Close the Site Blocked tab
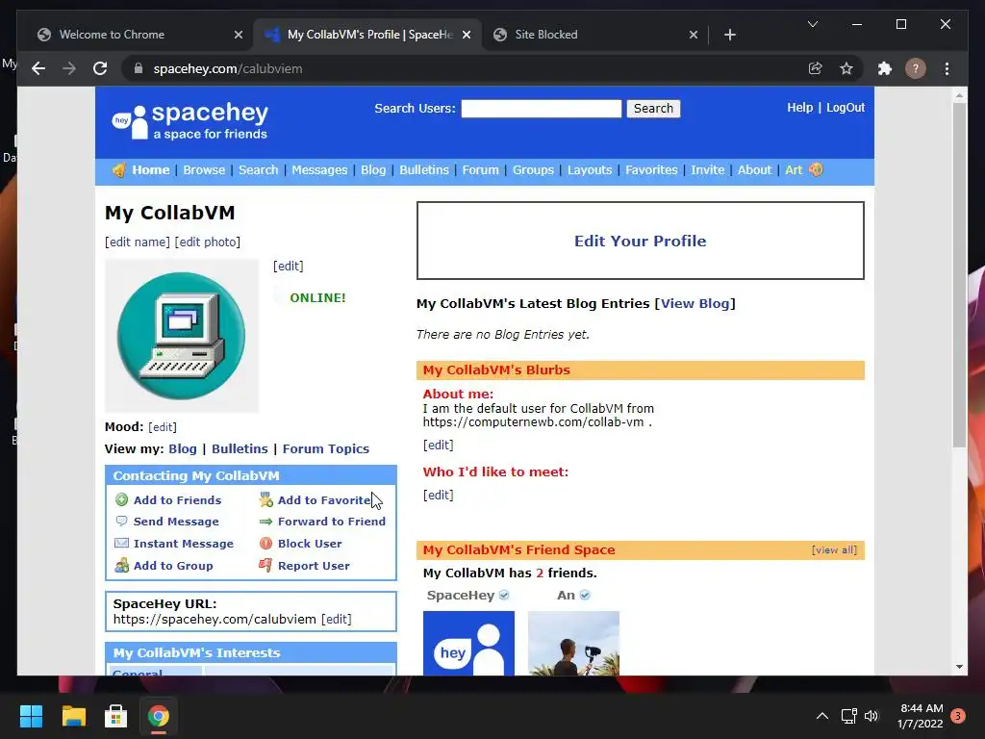The width and height of the screenshot is (985, 739). point(693,35)
